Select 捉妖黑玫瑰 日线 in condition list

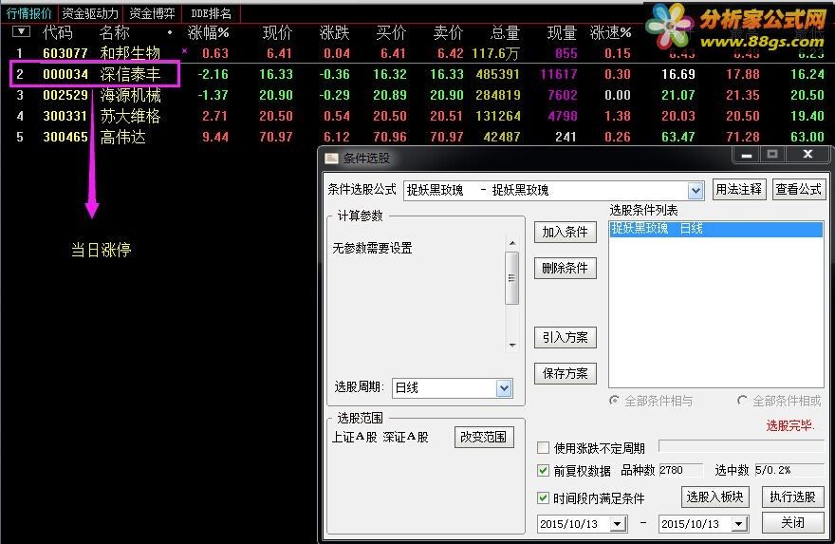tap(716, 229)
